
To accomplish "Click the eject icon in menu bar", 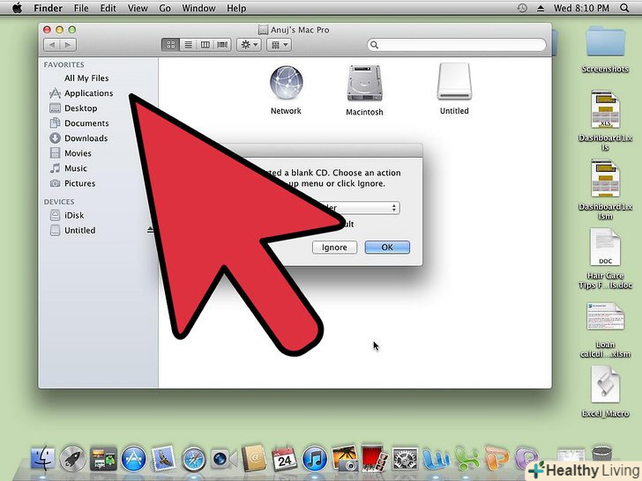I will (541, 8).
